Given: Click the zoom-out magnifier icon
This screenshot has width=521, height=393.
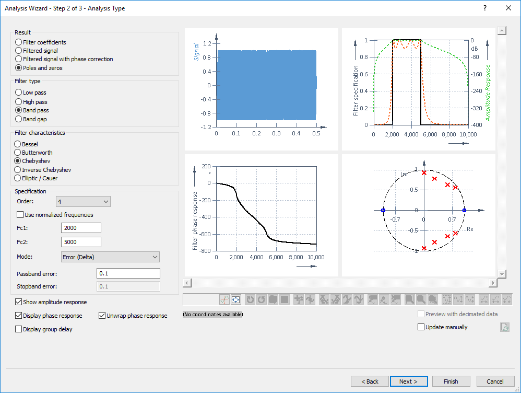Looking at the screenshot, I should (x=433, y=299).
